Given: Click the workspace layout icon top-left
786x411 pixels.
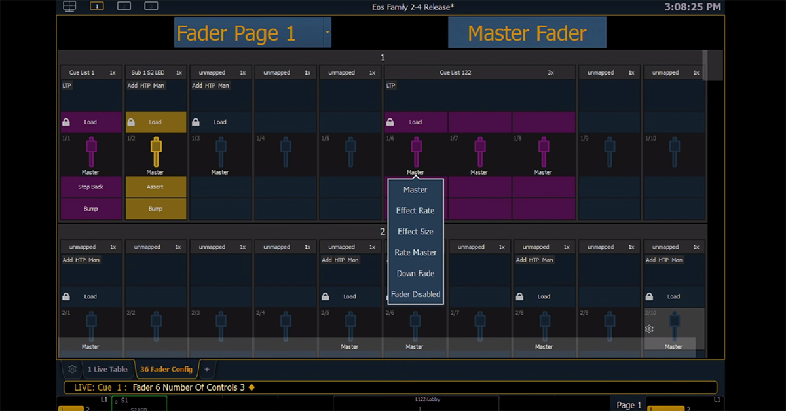Looking at the screenshot, I should pos(69,6).
